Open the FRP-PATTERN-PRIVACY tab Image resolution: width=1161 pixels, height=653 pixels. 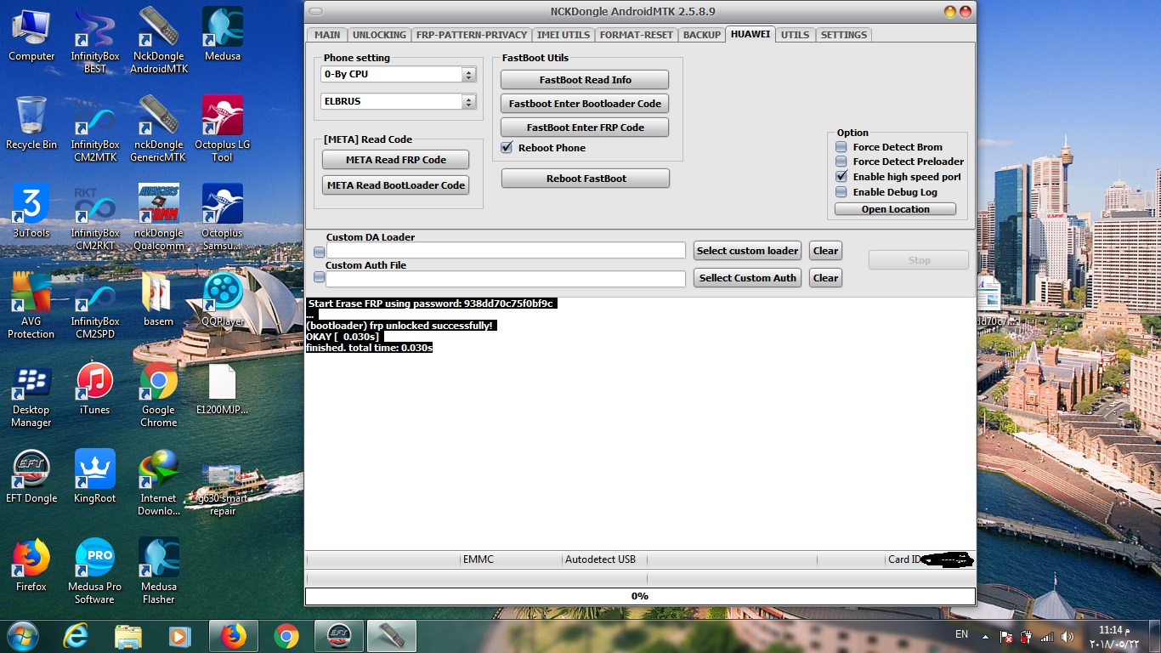pos(472,35)
